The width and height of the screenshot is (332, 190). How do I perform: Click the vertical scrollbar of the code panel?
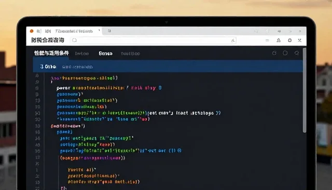[x=305, y=90]
